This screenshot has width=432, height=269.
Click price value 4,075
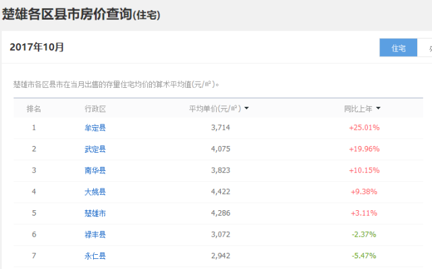(221, 149)
